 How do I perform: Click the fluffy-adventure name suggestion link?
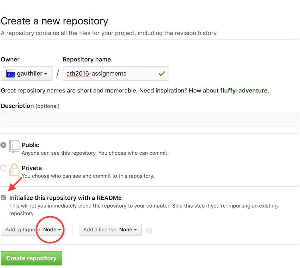pos(244,90)
